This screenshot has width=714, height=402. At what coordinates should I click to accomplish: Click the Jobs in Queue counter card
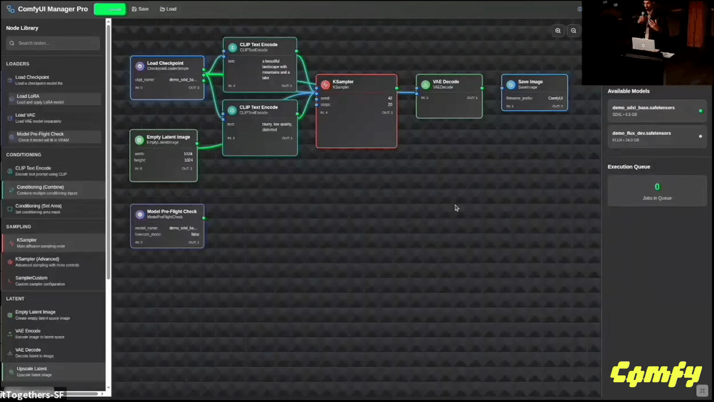(657, 191)
